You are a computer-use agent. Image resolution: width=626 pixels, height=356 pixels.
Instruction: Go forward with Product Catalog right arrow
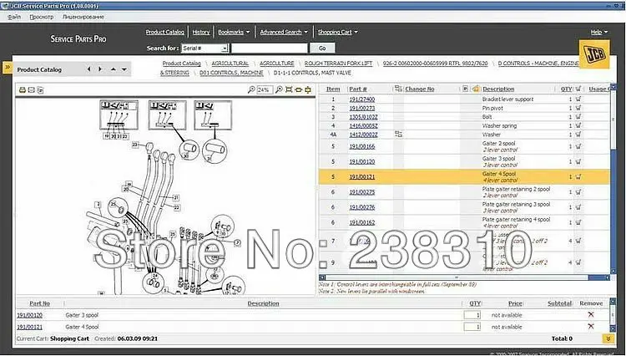(x=100, y=69)
